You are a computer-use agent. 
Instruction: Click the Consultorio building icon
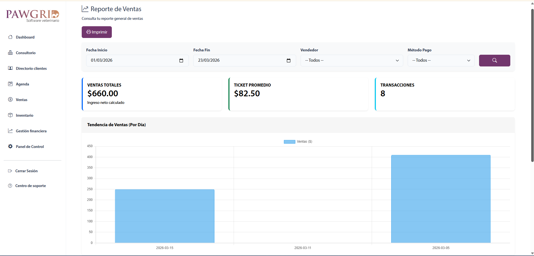point(10,53)
